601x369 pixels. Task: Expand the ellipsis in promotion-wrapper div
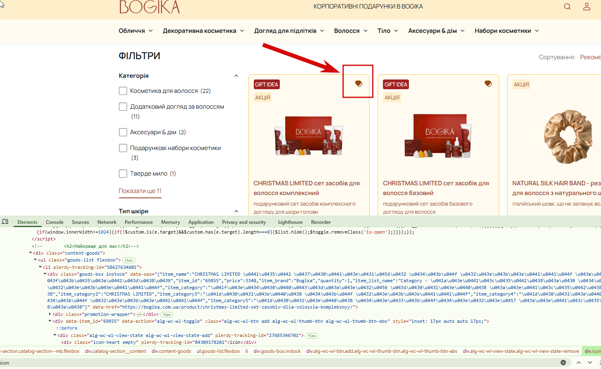pos(139,315)
